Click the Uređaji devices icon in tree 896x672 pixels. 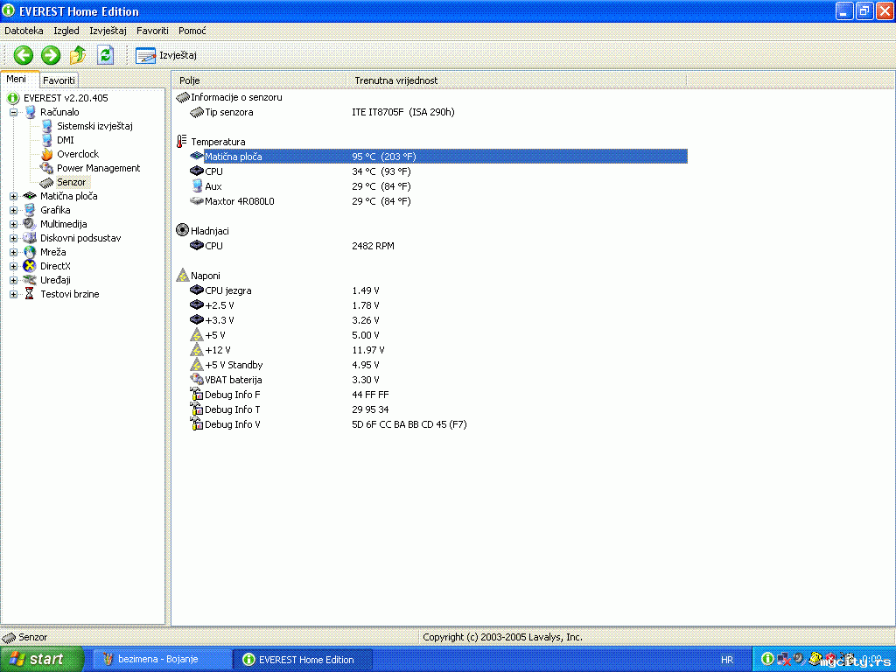30,280
